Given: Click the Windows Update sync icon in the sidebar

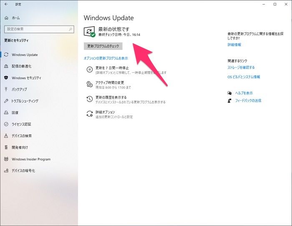Looking at the screenshot, I should pyautogui.click(x=6, y=55).
